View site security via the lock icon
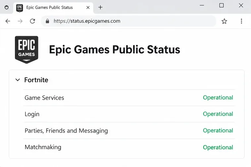The image size is (251, 167). coord(47,21)
